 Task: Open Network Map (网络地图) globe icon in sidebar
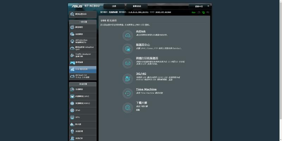(72, 27)
